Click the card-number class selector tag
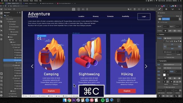This screenshot has height=103, width=183. coord(166,19)
